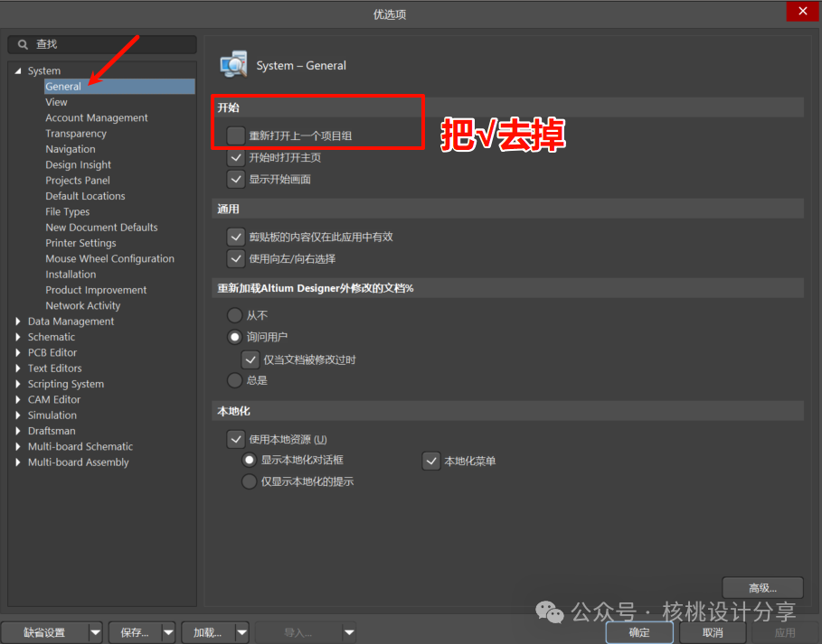Close the Preferences dialog window

pos(802,12)
